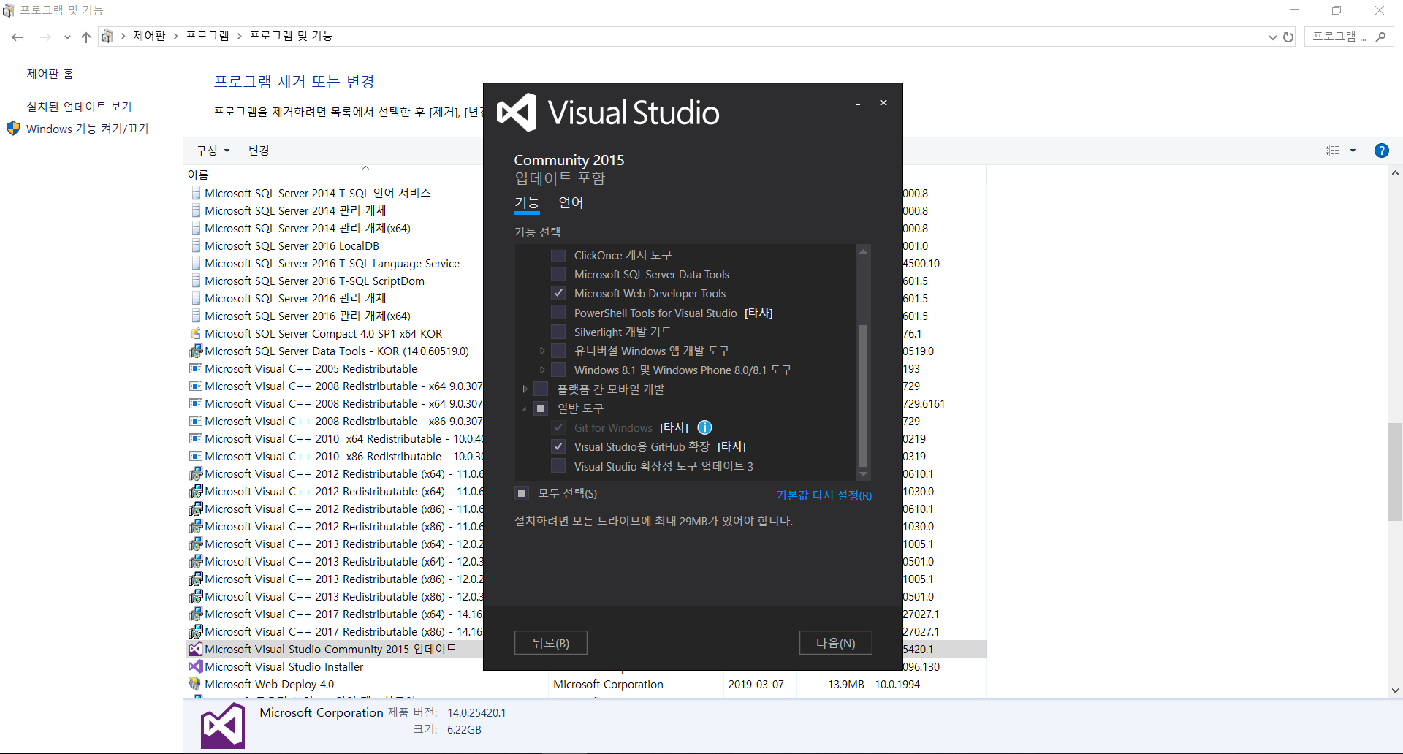
Task: Check the ClickOnce 게시 도구 checkbox
Action: tap(558, 255)
